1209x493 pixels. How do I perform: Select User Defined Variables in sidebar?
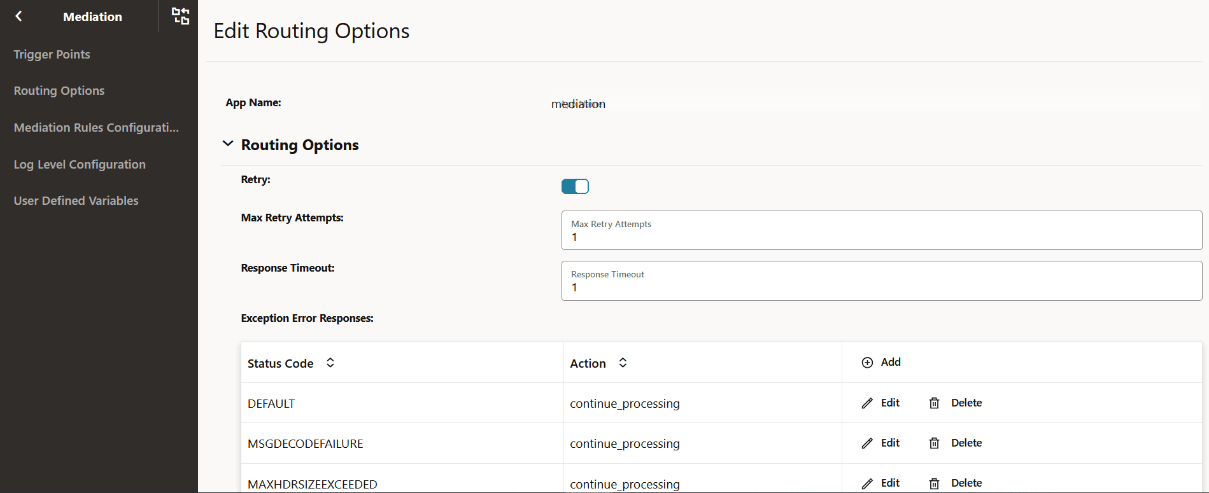(x=76, y=201)
